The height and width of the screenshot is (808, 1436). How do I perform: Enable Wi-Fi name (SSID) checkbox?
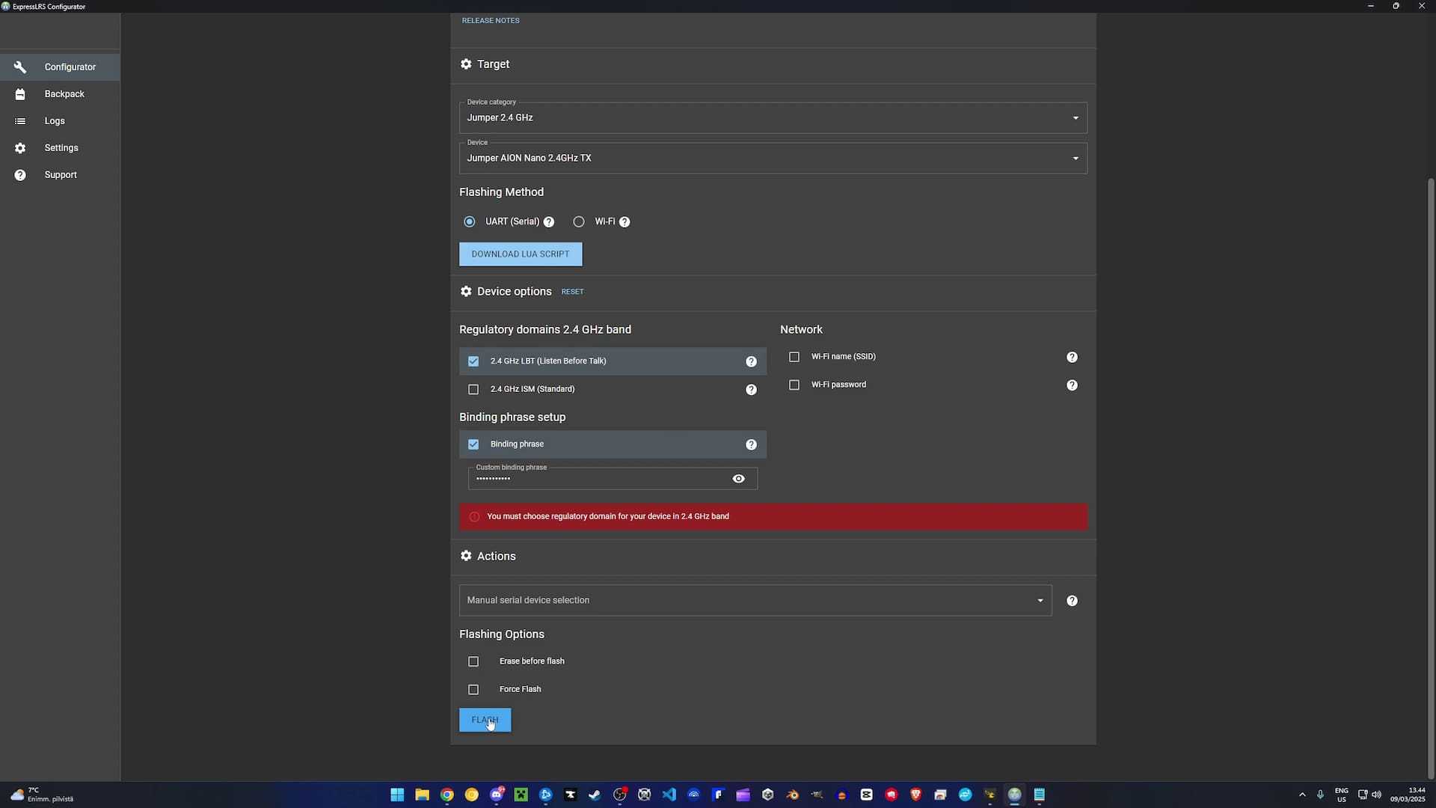coord(794,358)
